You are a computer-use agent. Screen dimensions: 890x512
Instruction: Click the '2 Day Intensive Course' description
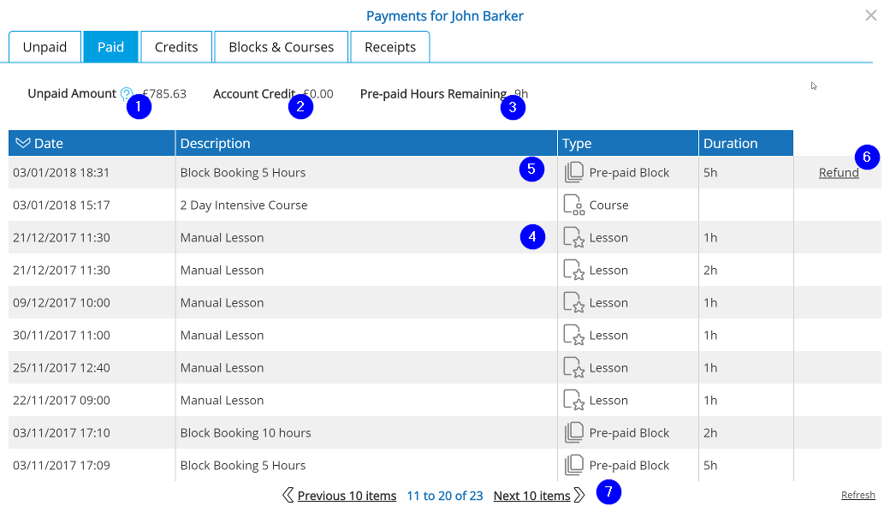(x=244, y=205)
